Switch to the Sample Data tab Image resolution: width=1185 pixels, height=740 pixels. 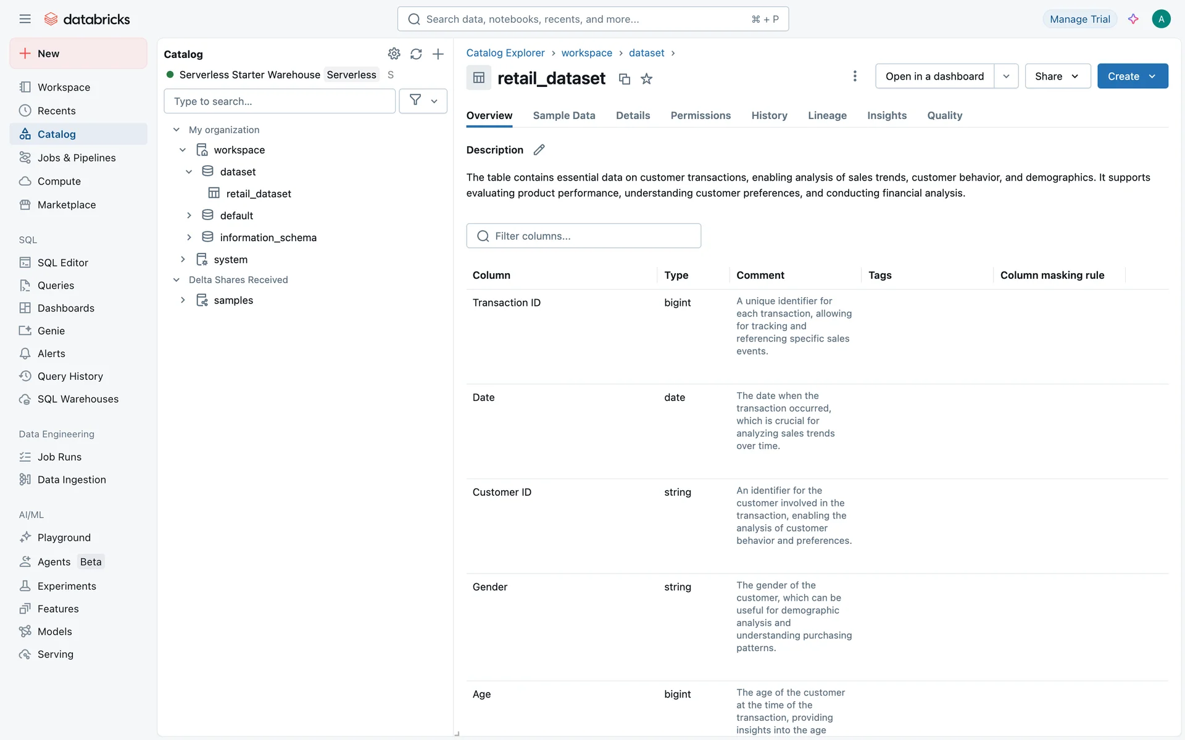point(563,115)
